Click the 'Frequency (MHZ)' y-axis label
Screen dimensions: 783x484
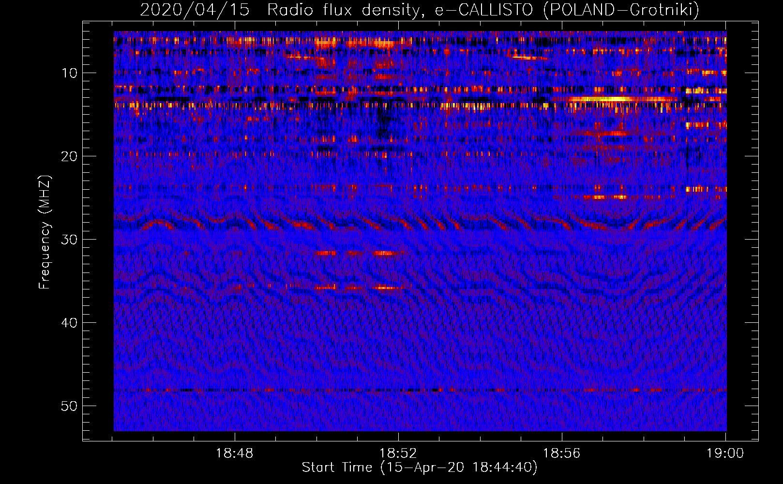click(45, 232)
